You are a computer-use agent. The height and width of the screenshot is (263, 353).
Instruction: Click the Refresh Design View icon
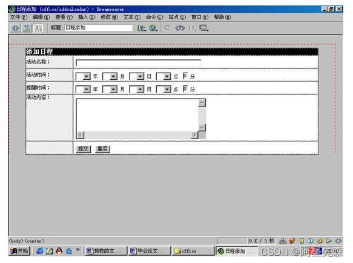coord(167,28)
